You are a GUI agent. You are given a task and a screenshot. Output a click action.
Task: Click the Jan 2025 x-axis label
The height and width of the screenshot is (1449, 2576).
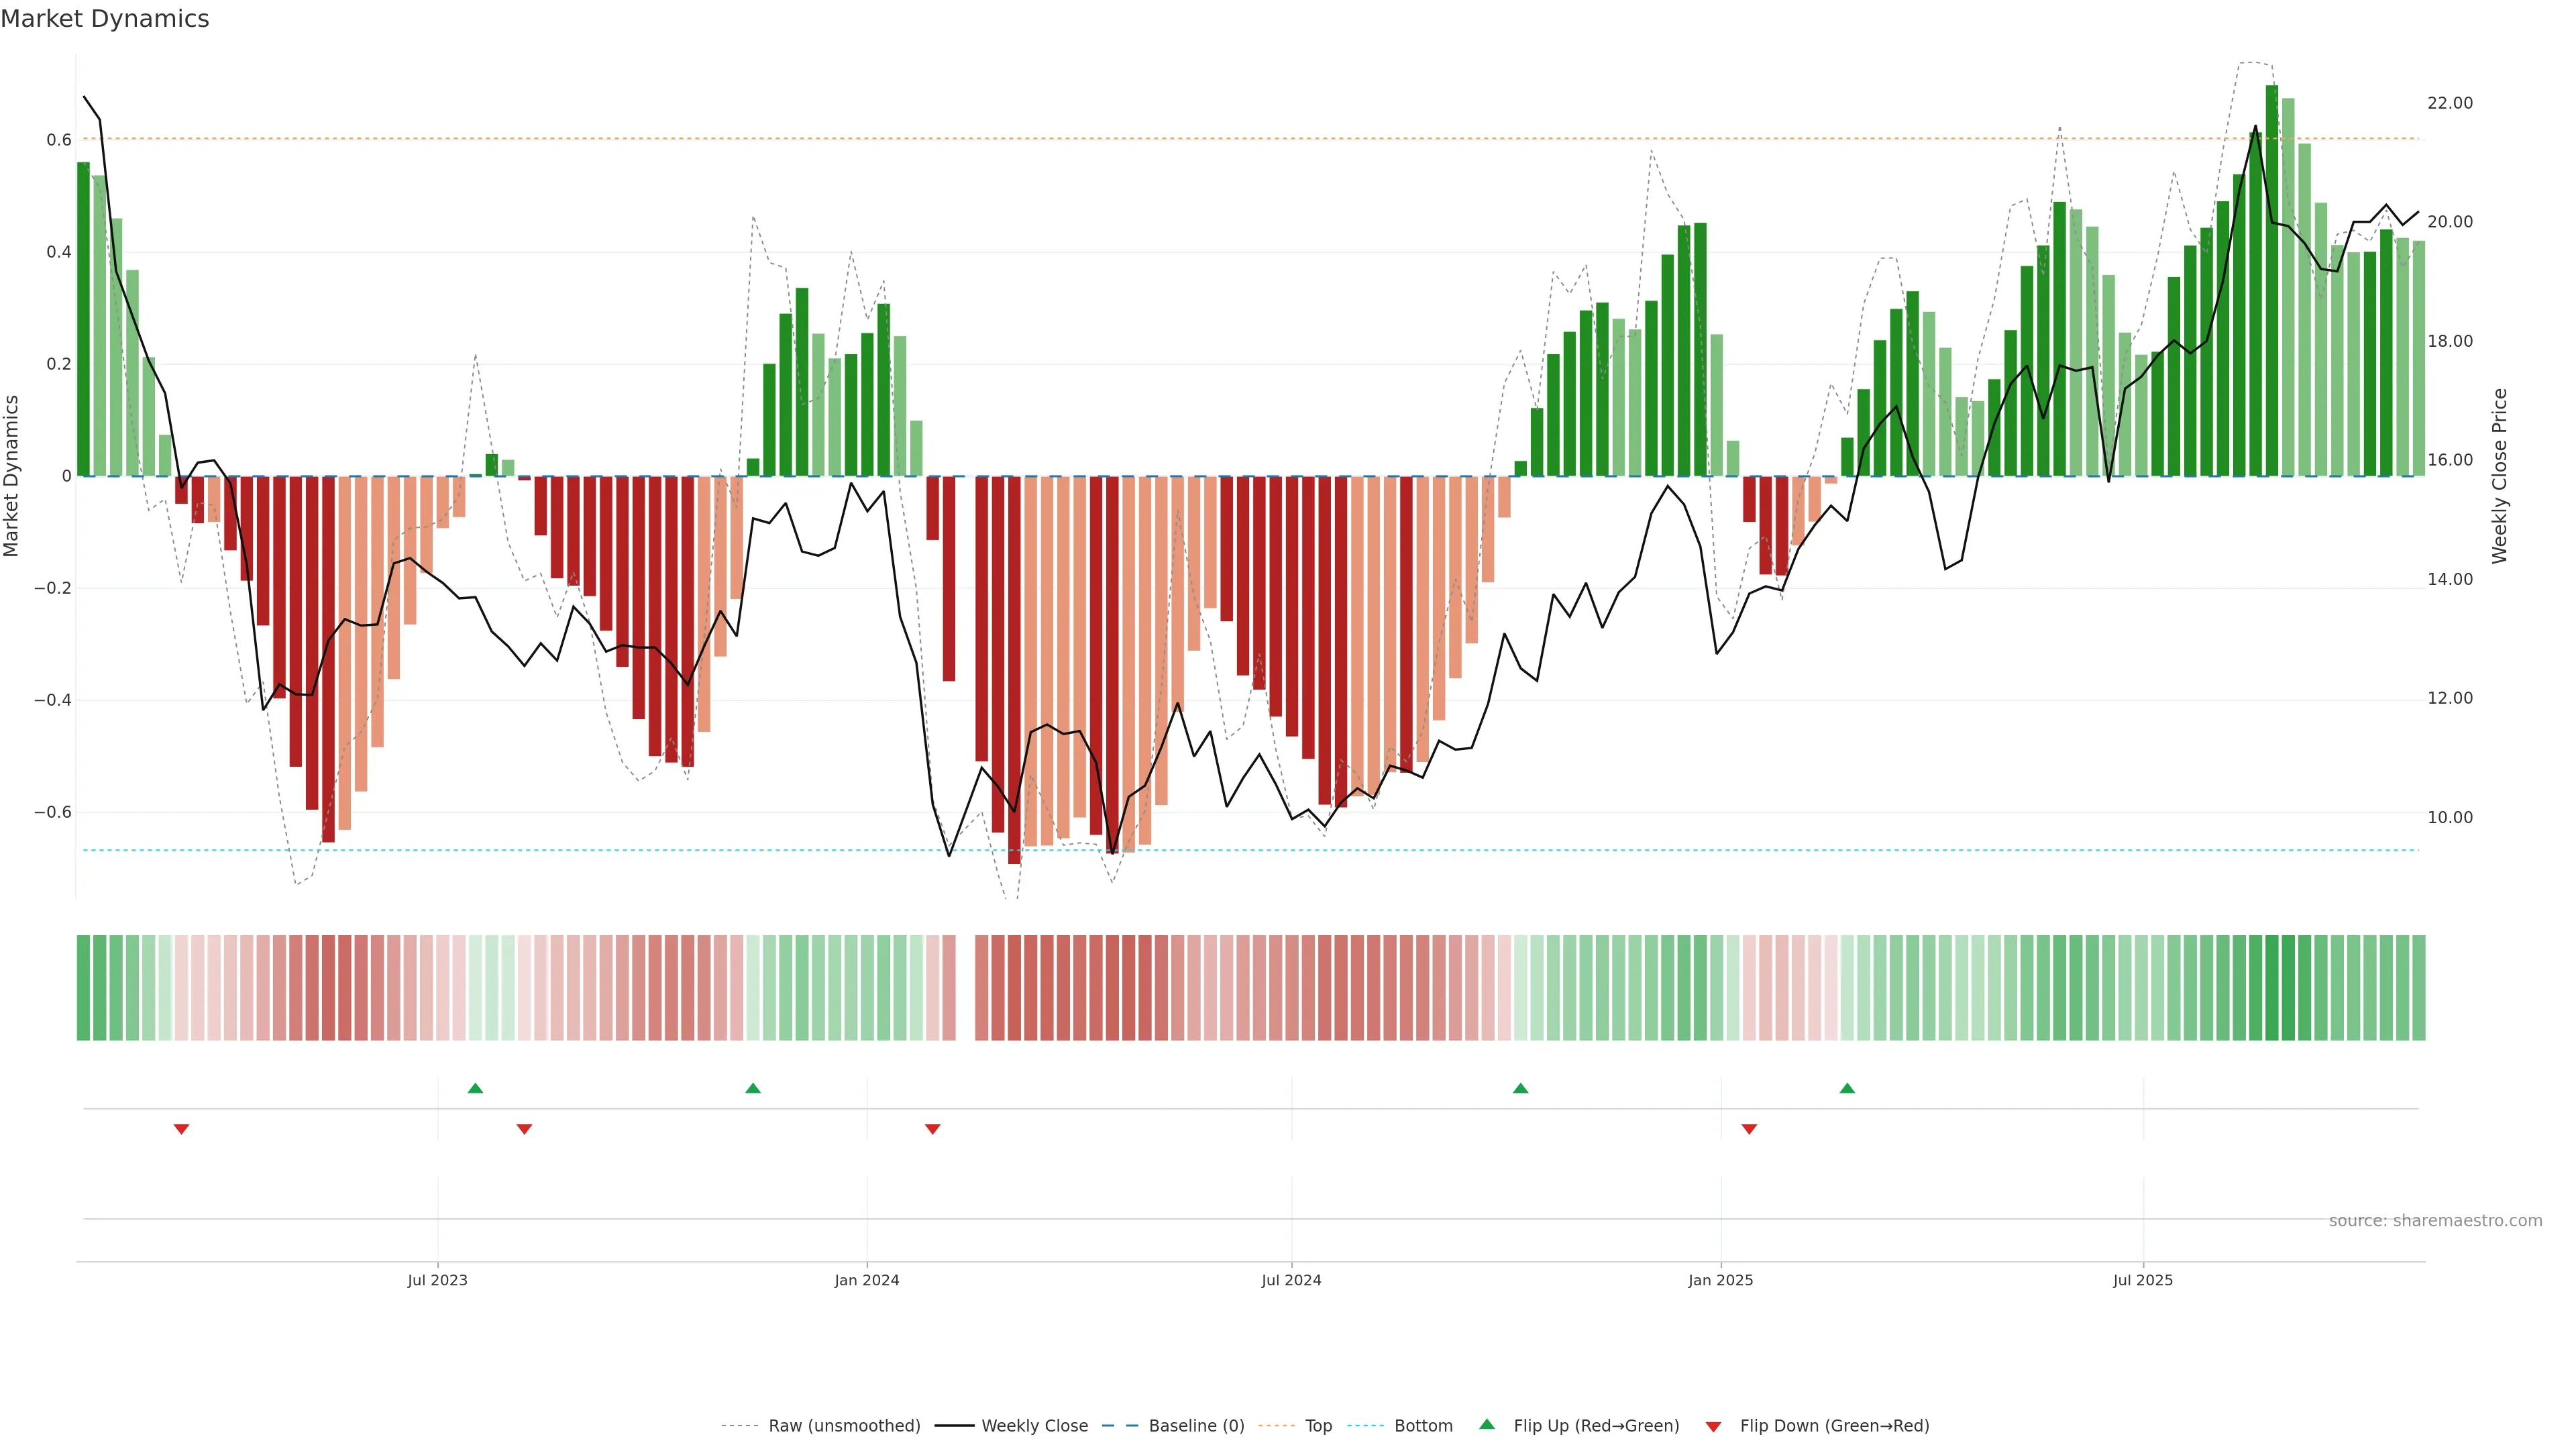coord(1720,1280)
